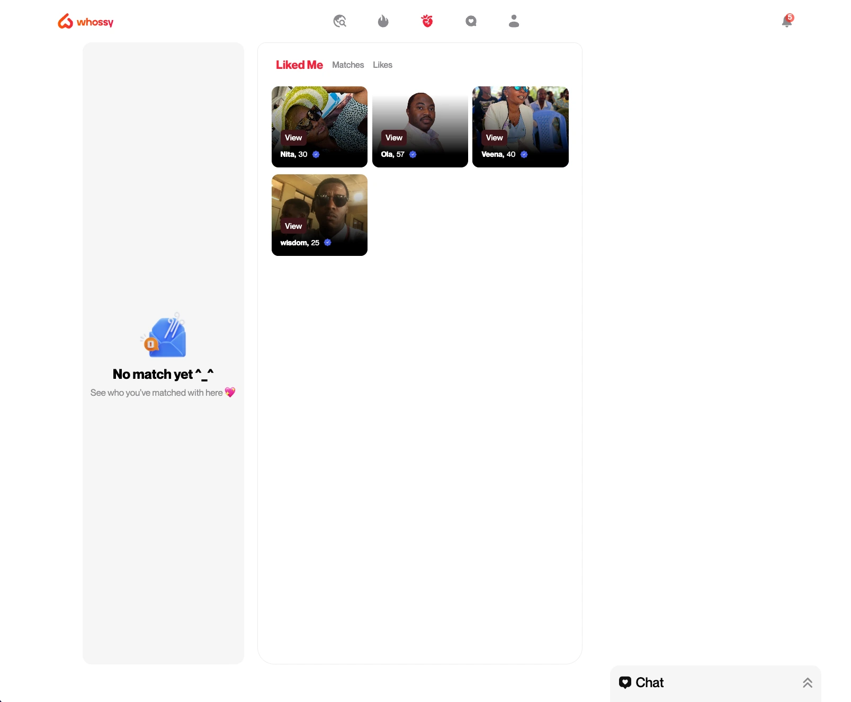Click the Chat panel title
851x702 pixels.
650,682
